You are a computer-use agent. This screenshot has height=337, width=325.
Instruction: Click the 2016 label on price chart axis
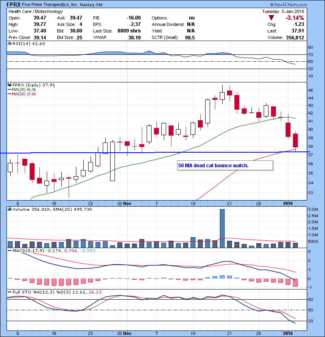288,203
